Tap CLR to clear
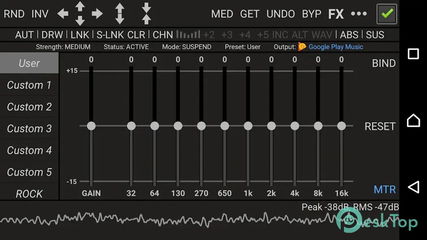 click(x=136, y=35)
